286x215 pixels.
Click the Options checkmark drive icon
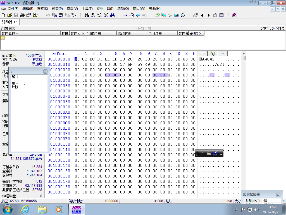[196, 15]
